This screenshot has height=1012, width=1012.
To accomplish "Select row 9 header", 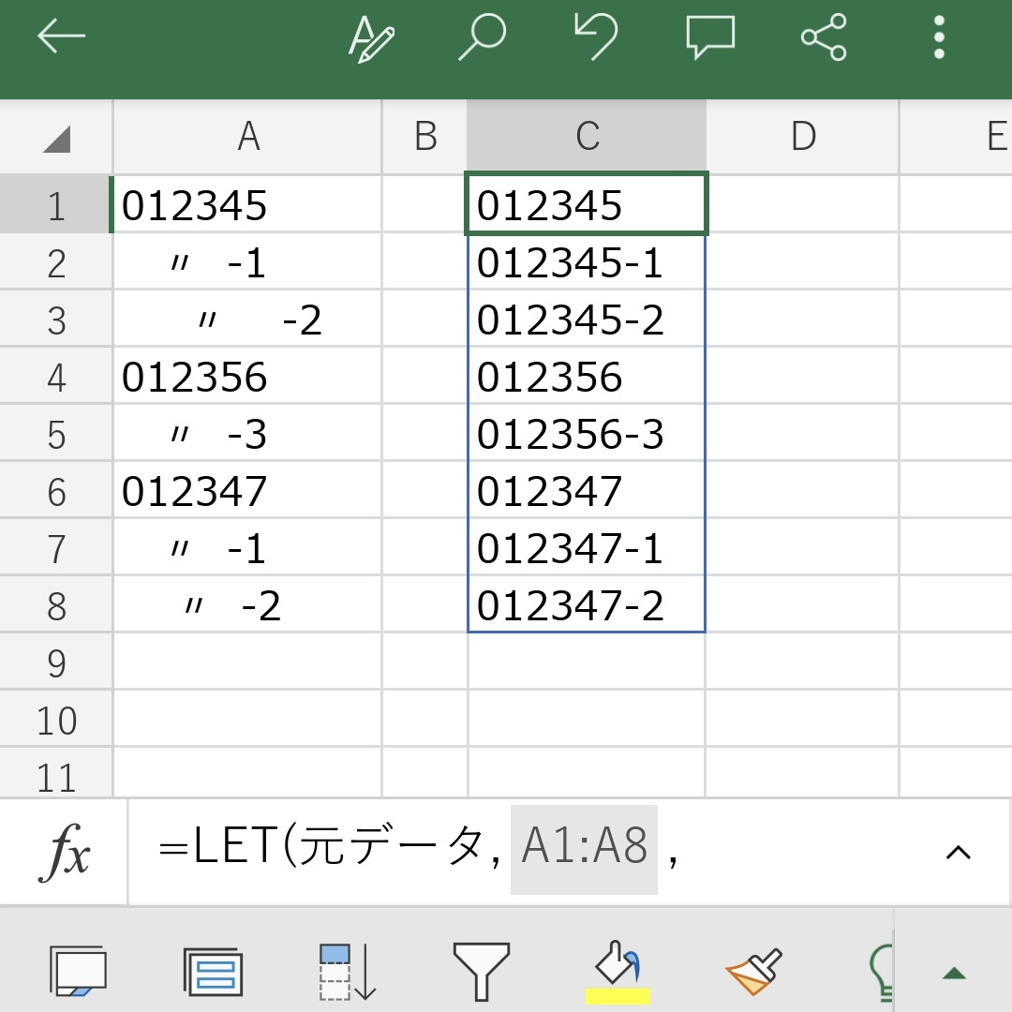I will pyautogui.click(x=56, y=663).
